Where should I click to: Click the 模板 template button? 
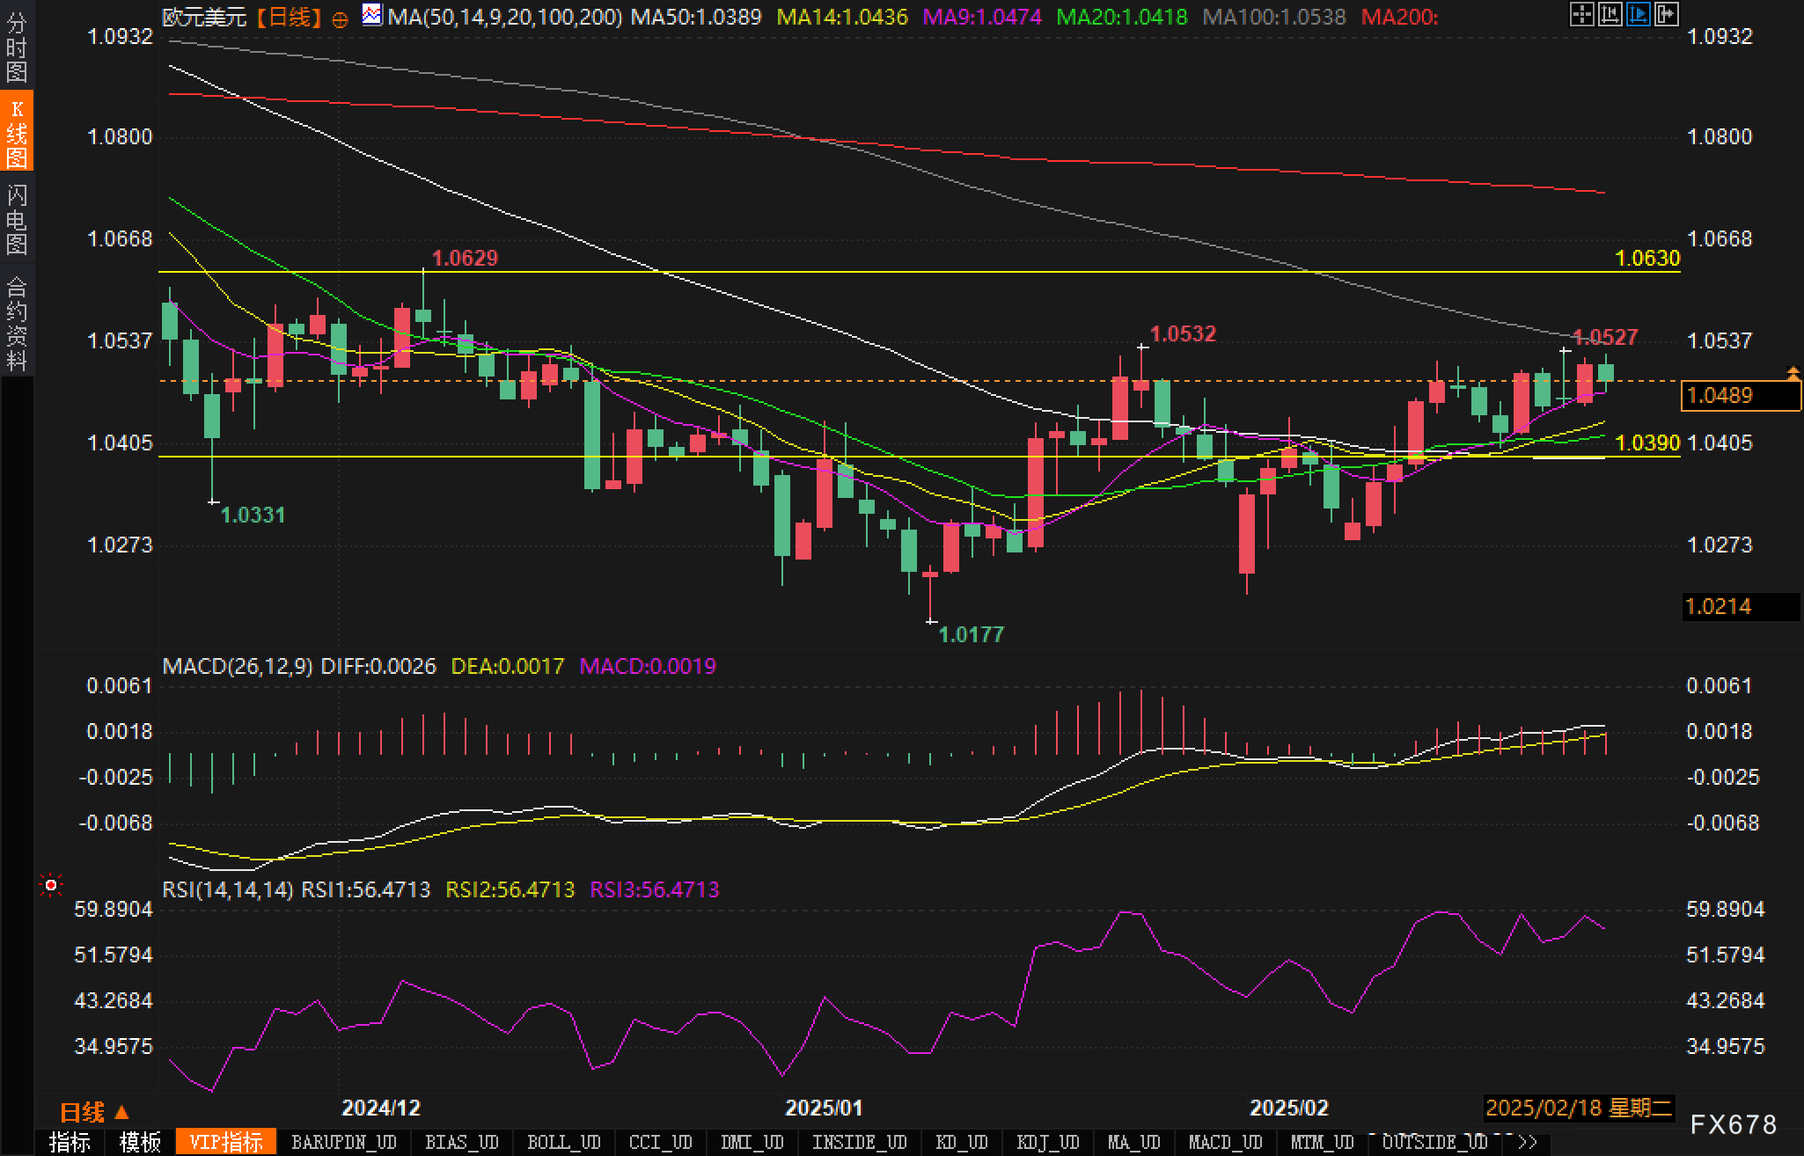click(x=141, y=1142)
